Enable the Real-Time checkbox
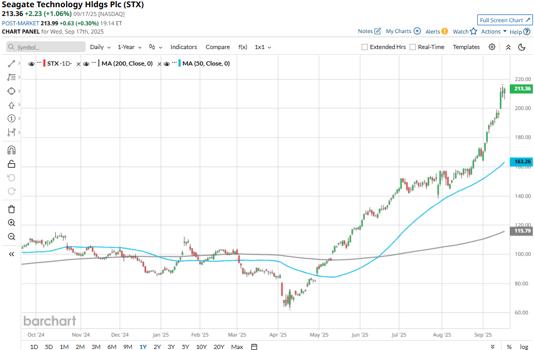 413,47
